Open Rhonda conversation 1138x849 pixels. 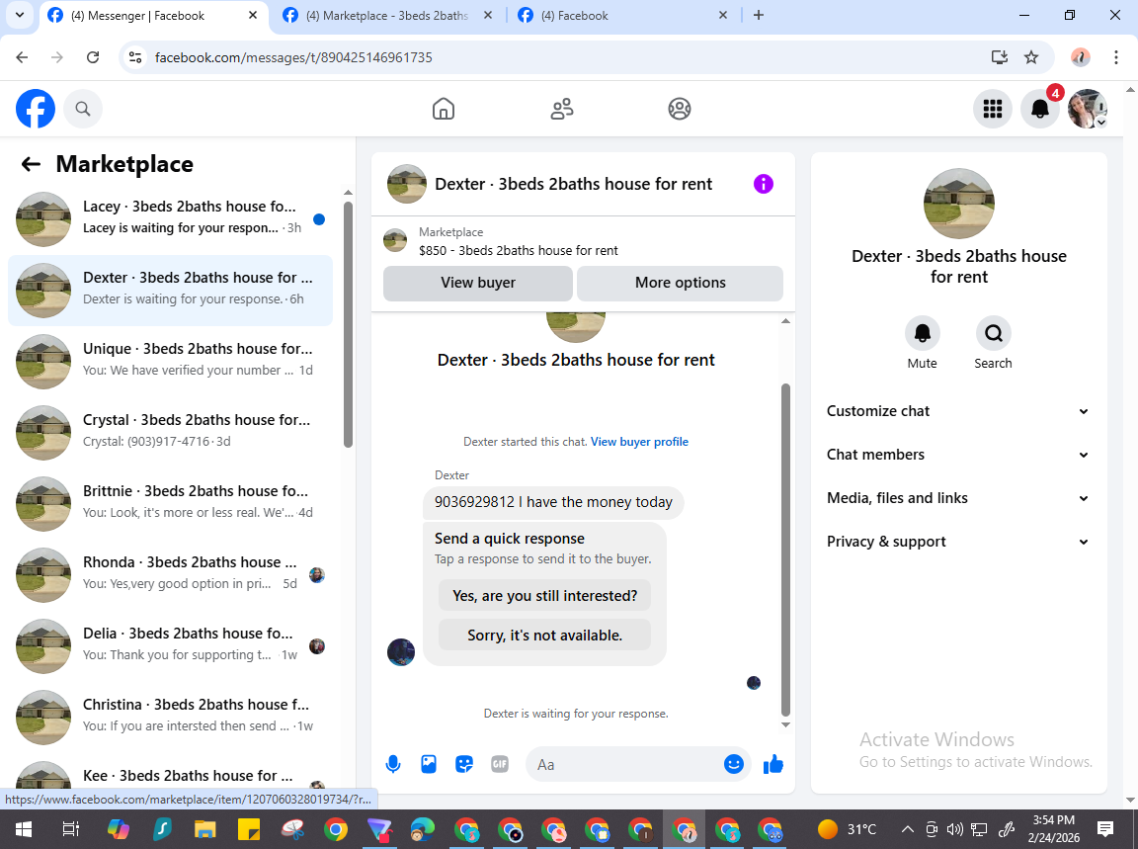click(x=170, y=575)
